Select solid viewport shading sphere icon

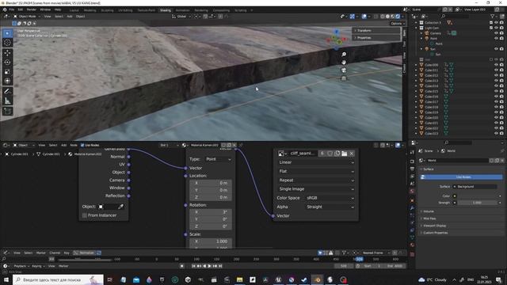[x=387, y=17]
